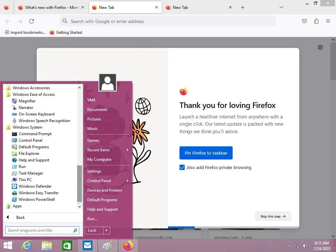
Task: Click the Firefox taskbar icon
Action: coord(128,245)
